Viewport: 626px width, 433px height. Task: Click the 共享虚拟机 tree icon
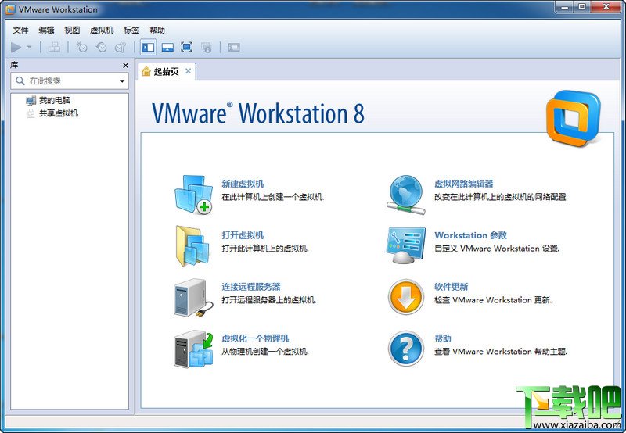31,113
